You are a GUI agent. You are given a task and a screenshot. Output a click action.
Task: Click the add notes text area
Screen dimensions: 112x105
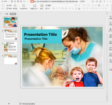pos(29,104)
